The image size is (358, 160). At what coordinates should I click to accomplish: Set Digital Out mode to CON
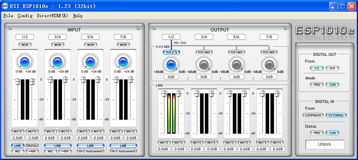332,85
